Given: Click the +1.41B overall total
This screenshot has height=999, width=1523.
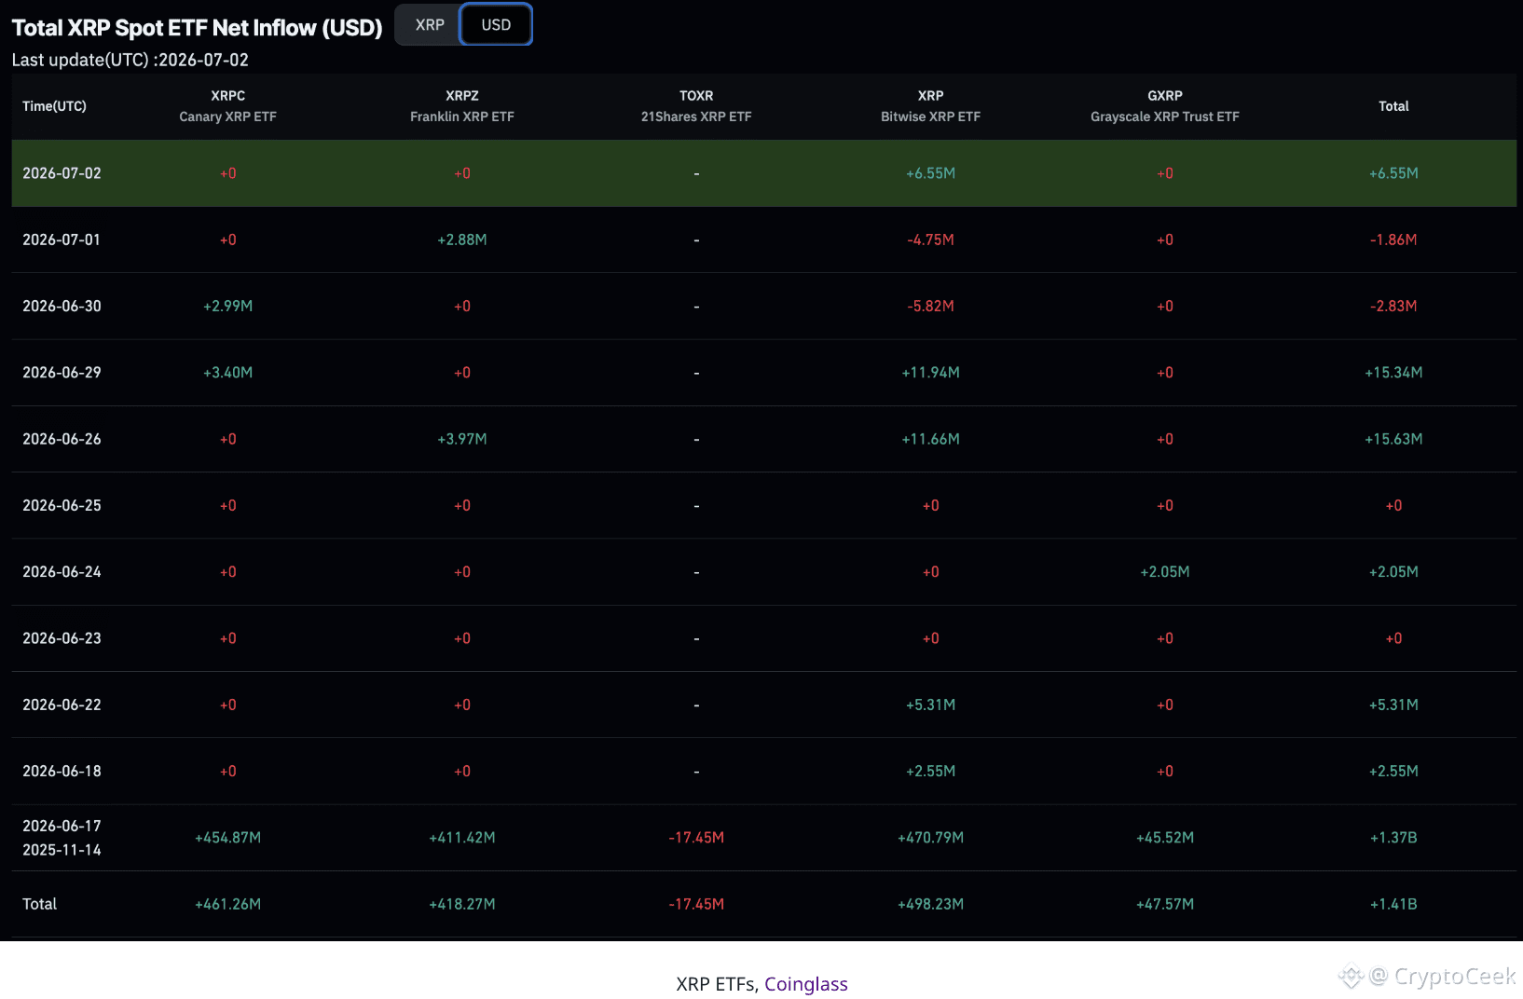Looking at the screenshot, I should 1393,904.
